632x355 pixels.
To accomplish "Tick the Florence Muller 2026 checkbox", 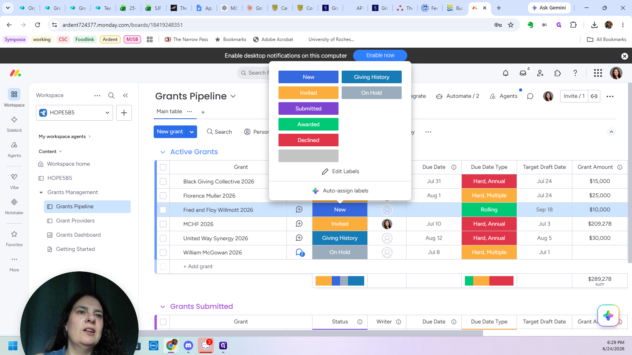I will pyautogui.click(x=163, y=196).
